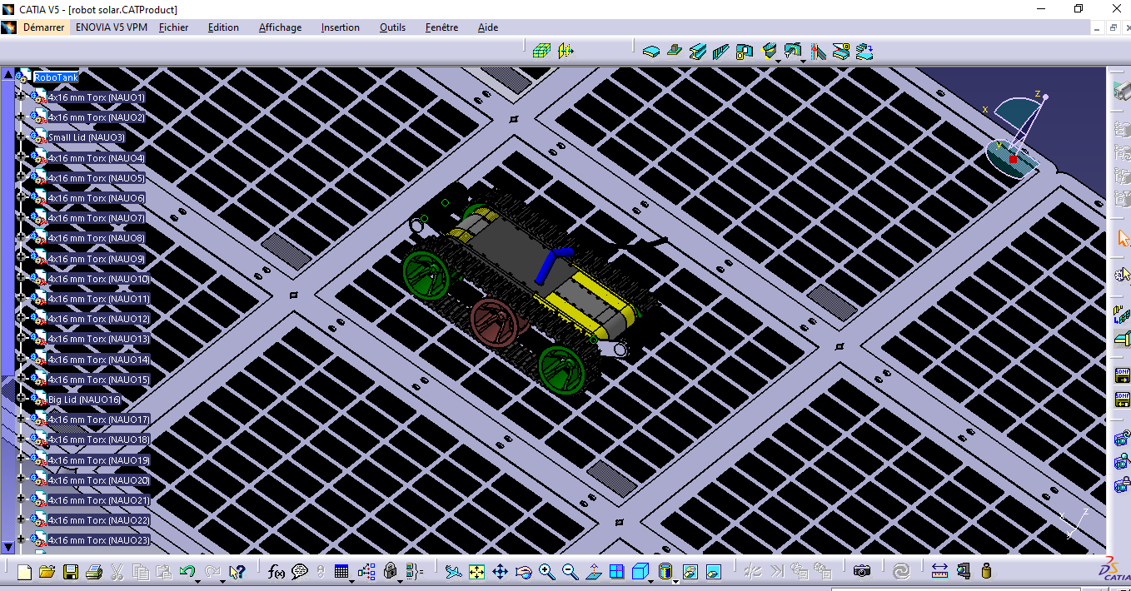1131x591 pixels.
Task: Click the tree scrollbar down arrow
Action: tap(8, 547)
